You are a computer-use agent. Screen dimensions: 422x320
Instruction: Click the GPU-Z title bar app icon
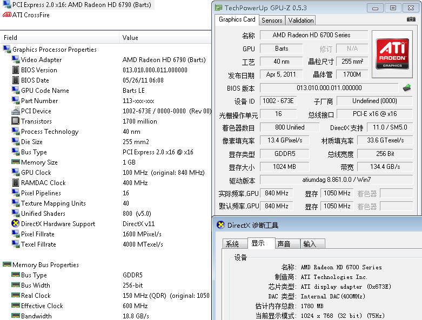click(x=218, y=8)
